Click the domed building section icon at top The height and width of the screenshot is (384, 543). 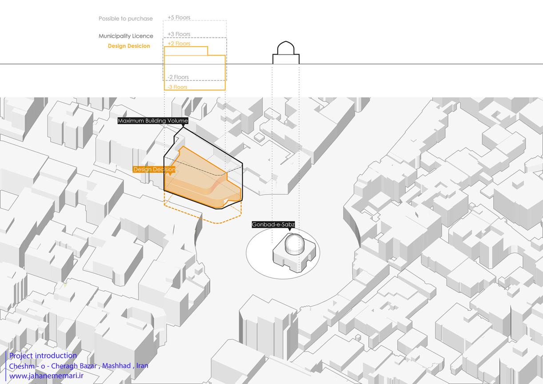pyautogui.click(x=286, y=52)
